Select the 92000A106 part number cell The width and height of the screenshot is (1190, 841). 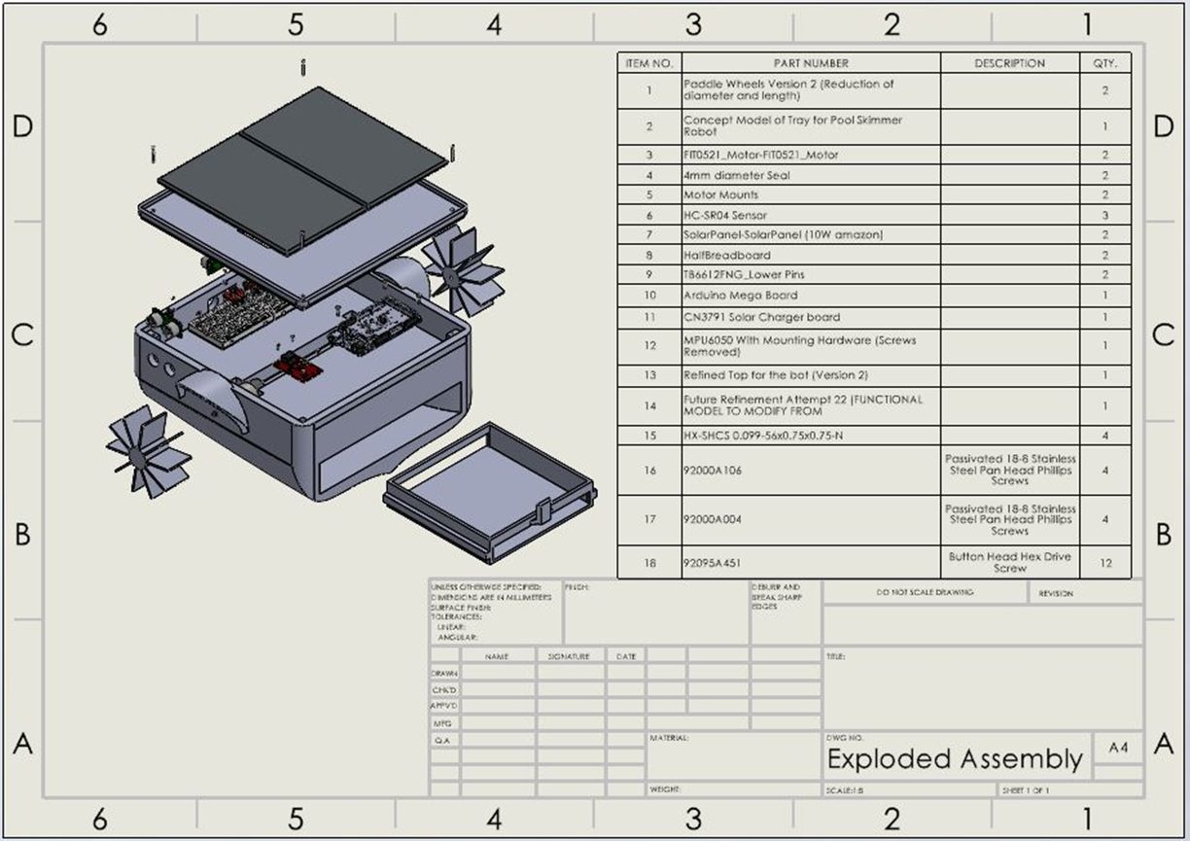811,471
